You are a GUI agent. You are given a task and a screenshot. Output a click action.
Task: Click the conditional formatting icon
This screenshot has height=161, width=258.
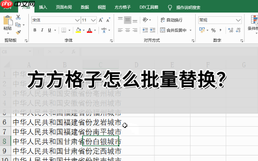[254, 20]
